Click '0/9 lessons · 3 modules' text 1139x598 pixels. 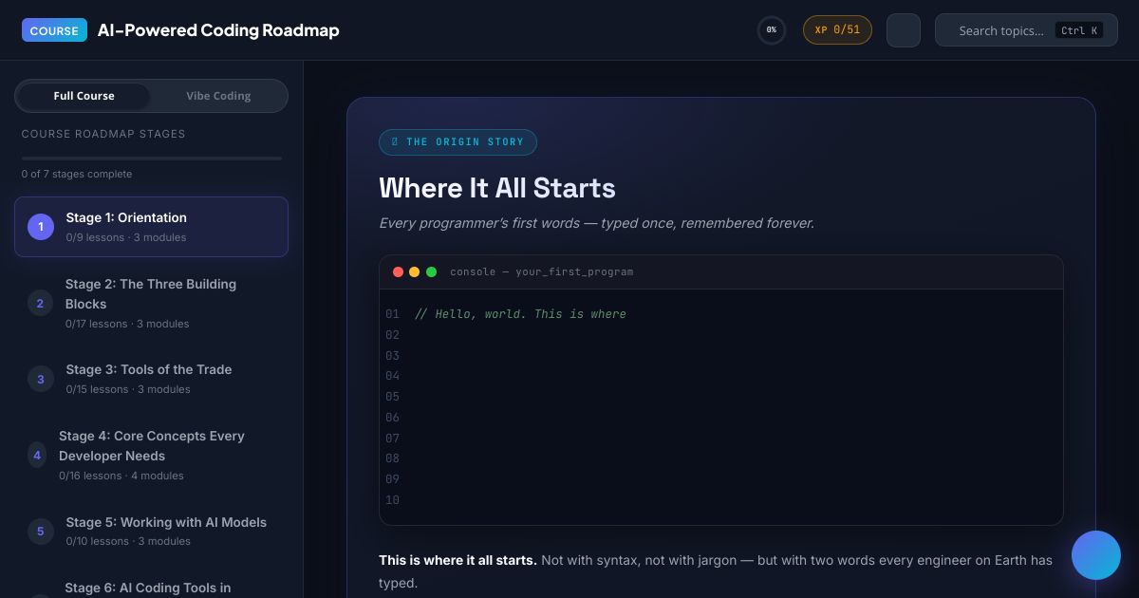(126, 237)
